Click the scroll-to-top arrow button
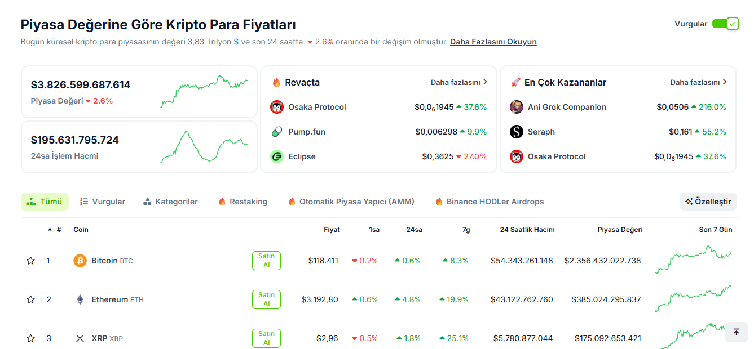 (x=736, y=332)
